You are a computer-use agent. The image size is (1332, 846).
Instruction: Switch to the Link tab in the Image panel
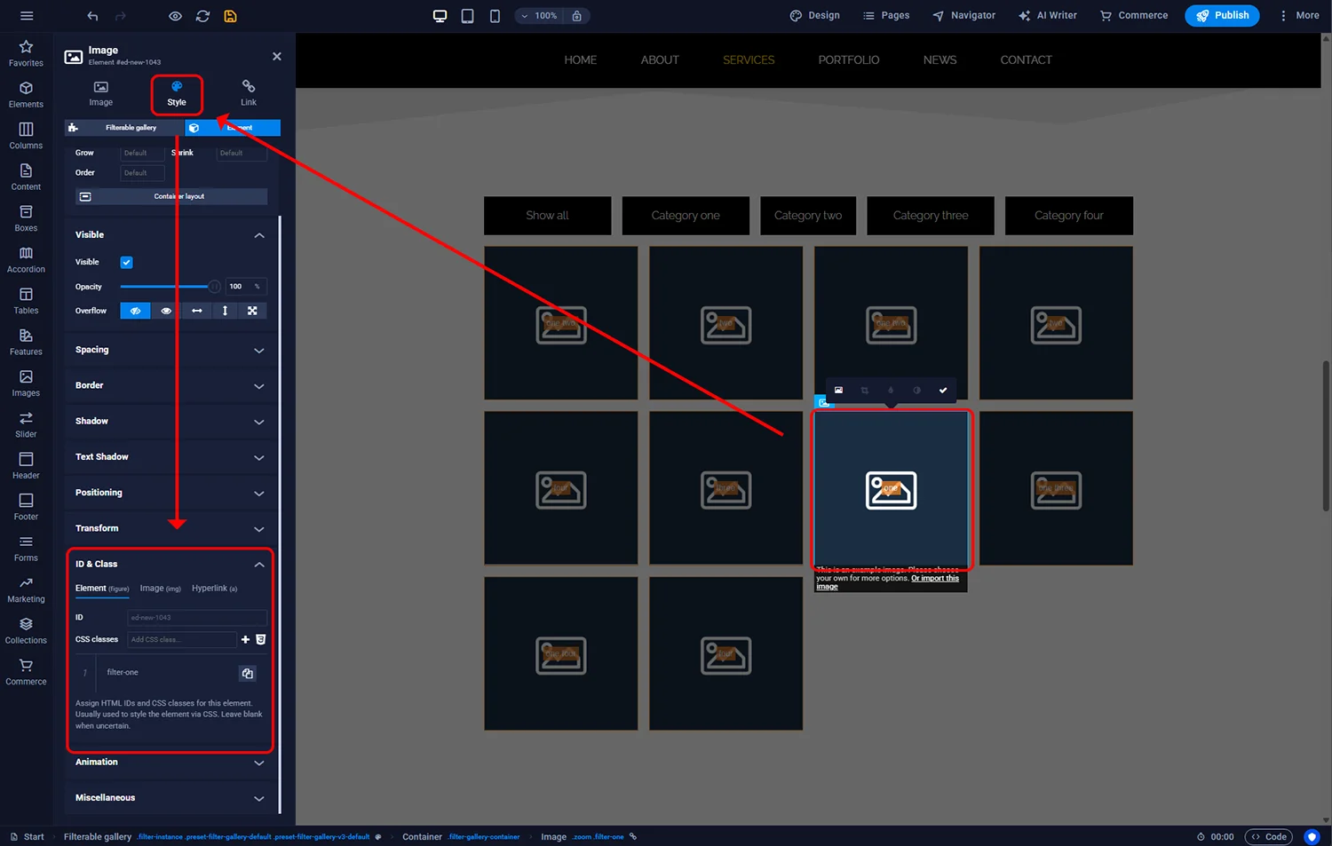point(248,92)
